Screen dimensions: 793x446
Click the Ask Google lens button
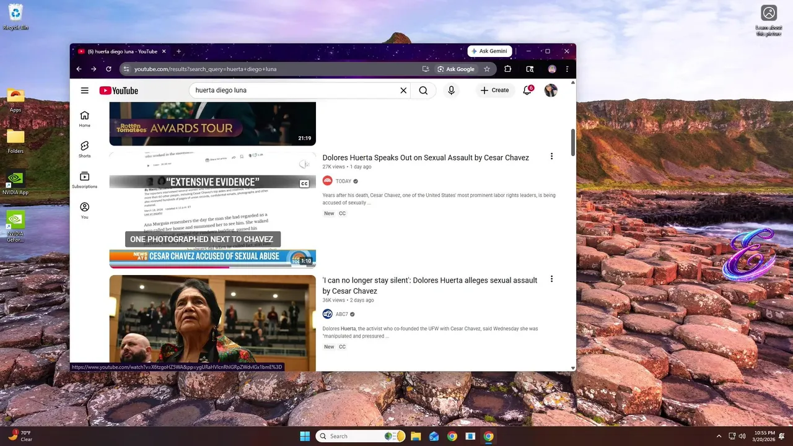[x=456, y=69]
